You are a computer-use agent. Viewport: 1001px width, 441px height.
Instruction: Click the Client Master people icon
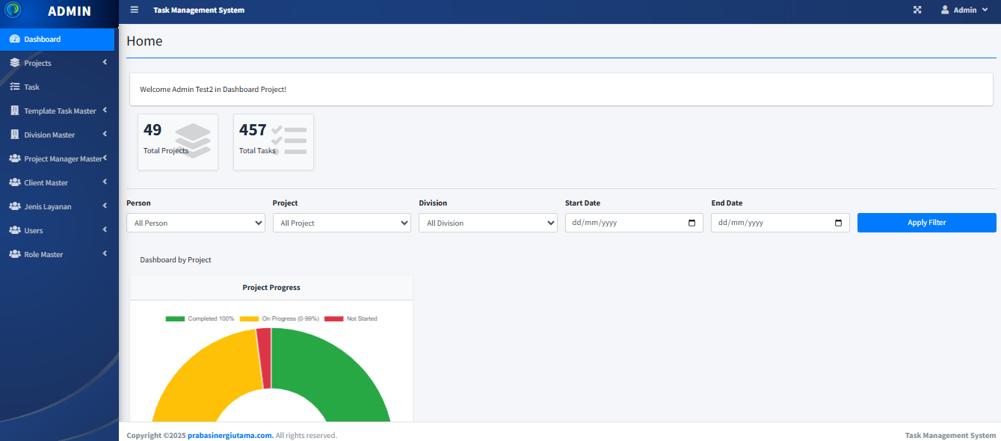point(15,182)
